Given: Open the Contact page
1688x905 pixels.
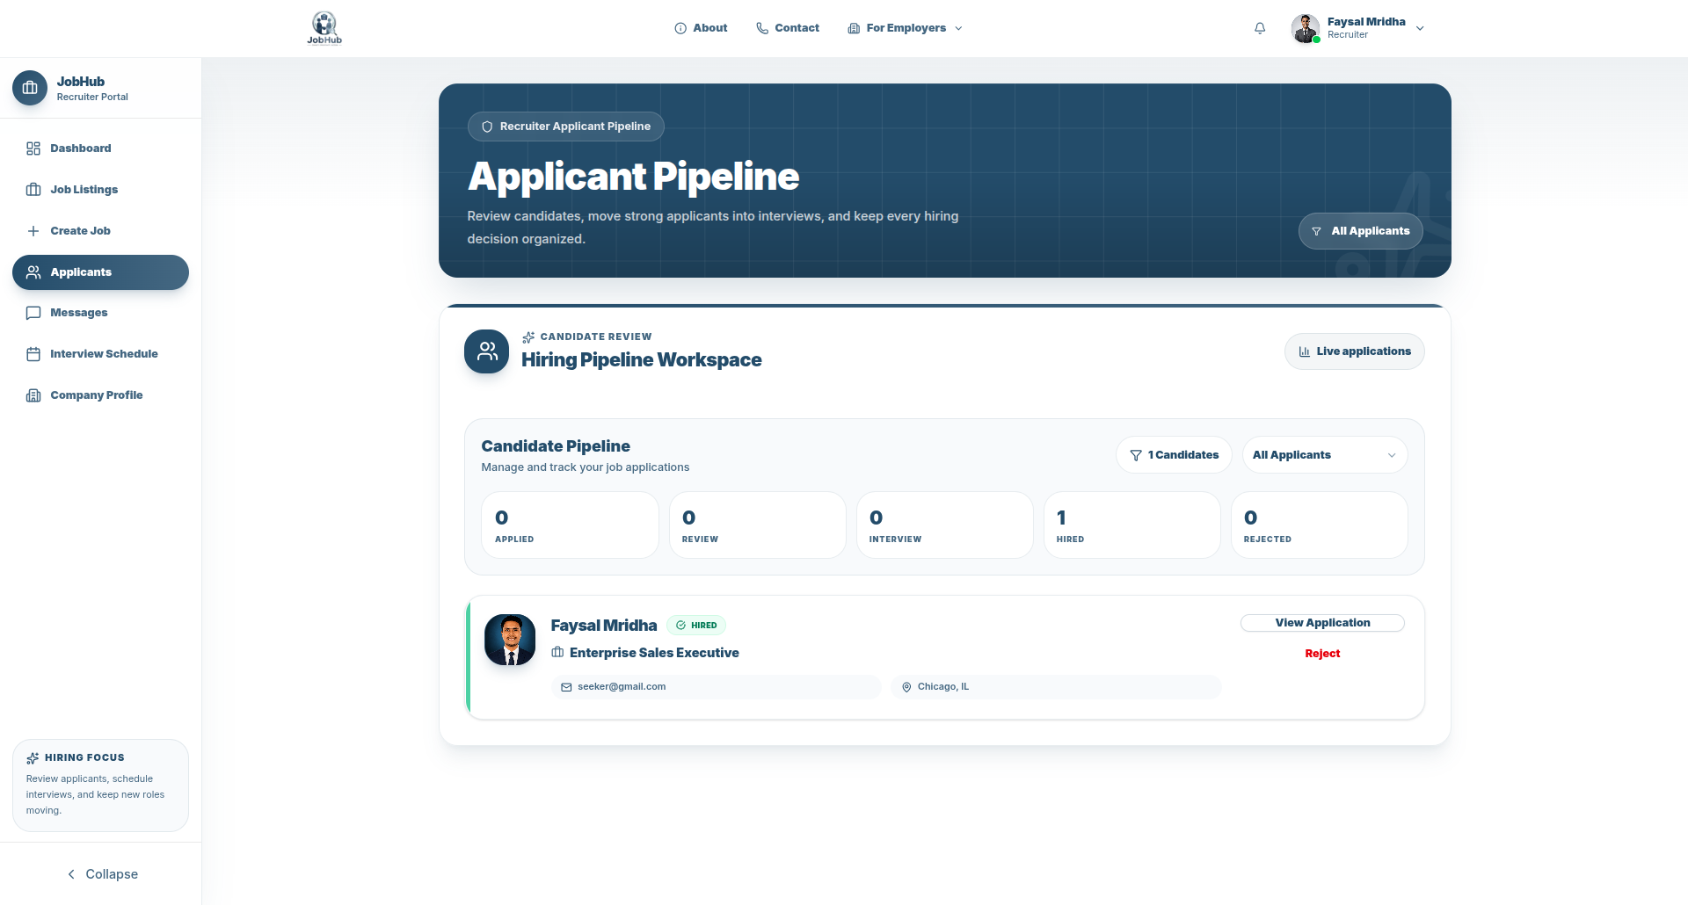Looking at the screenshot, I should point(788,28).
